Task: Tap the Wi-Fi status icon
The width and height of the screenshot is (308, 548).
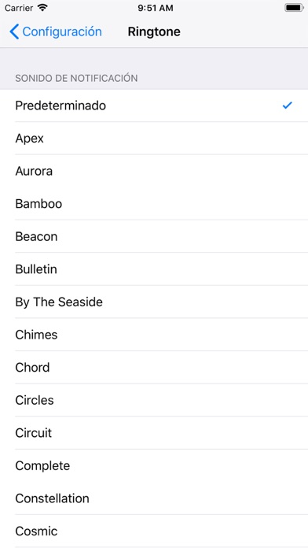Action: pos(42,8)
